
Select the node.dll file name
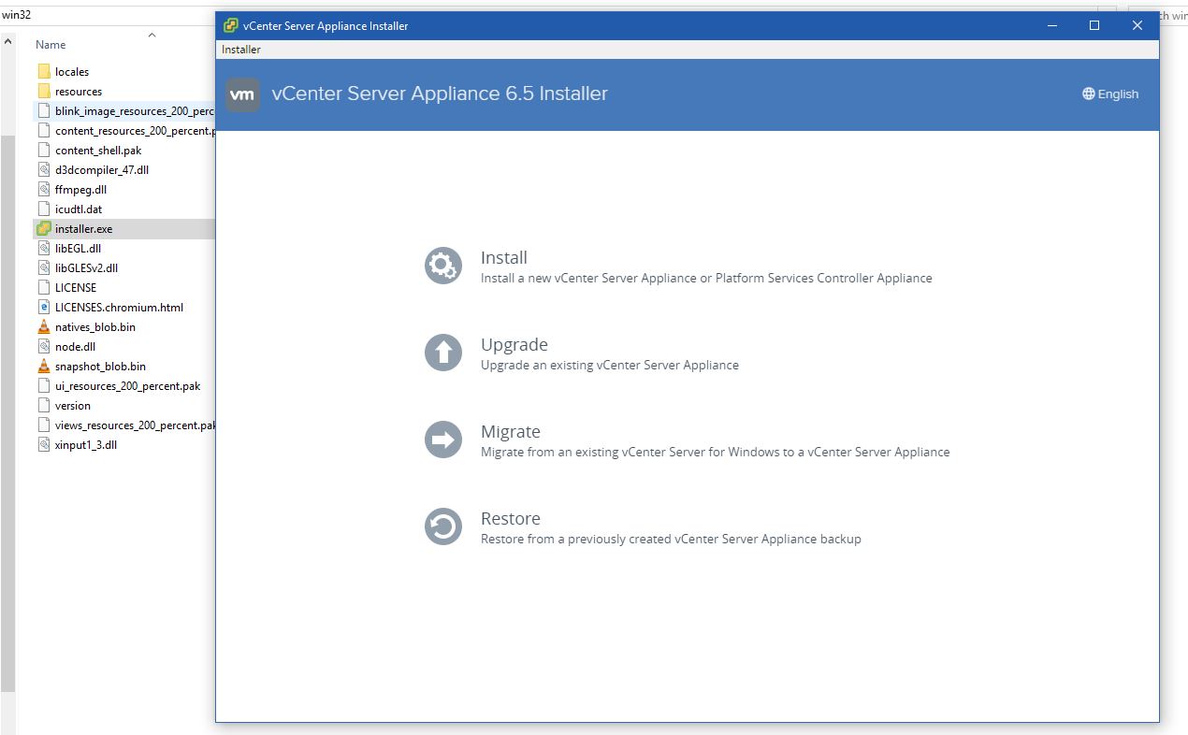pyautogui.click(x=75, y=346)
